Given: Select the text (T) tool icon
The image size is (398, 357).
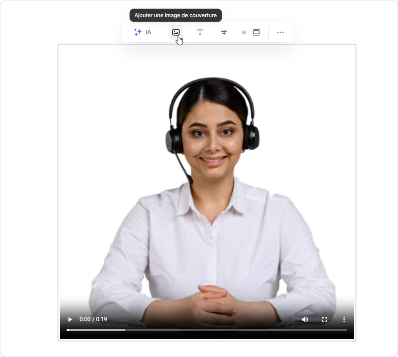Looking at the screenshot, I should 200,32.
